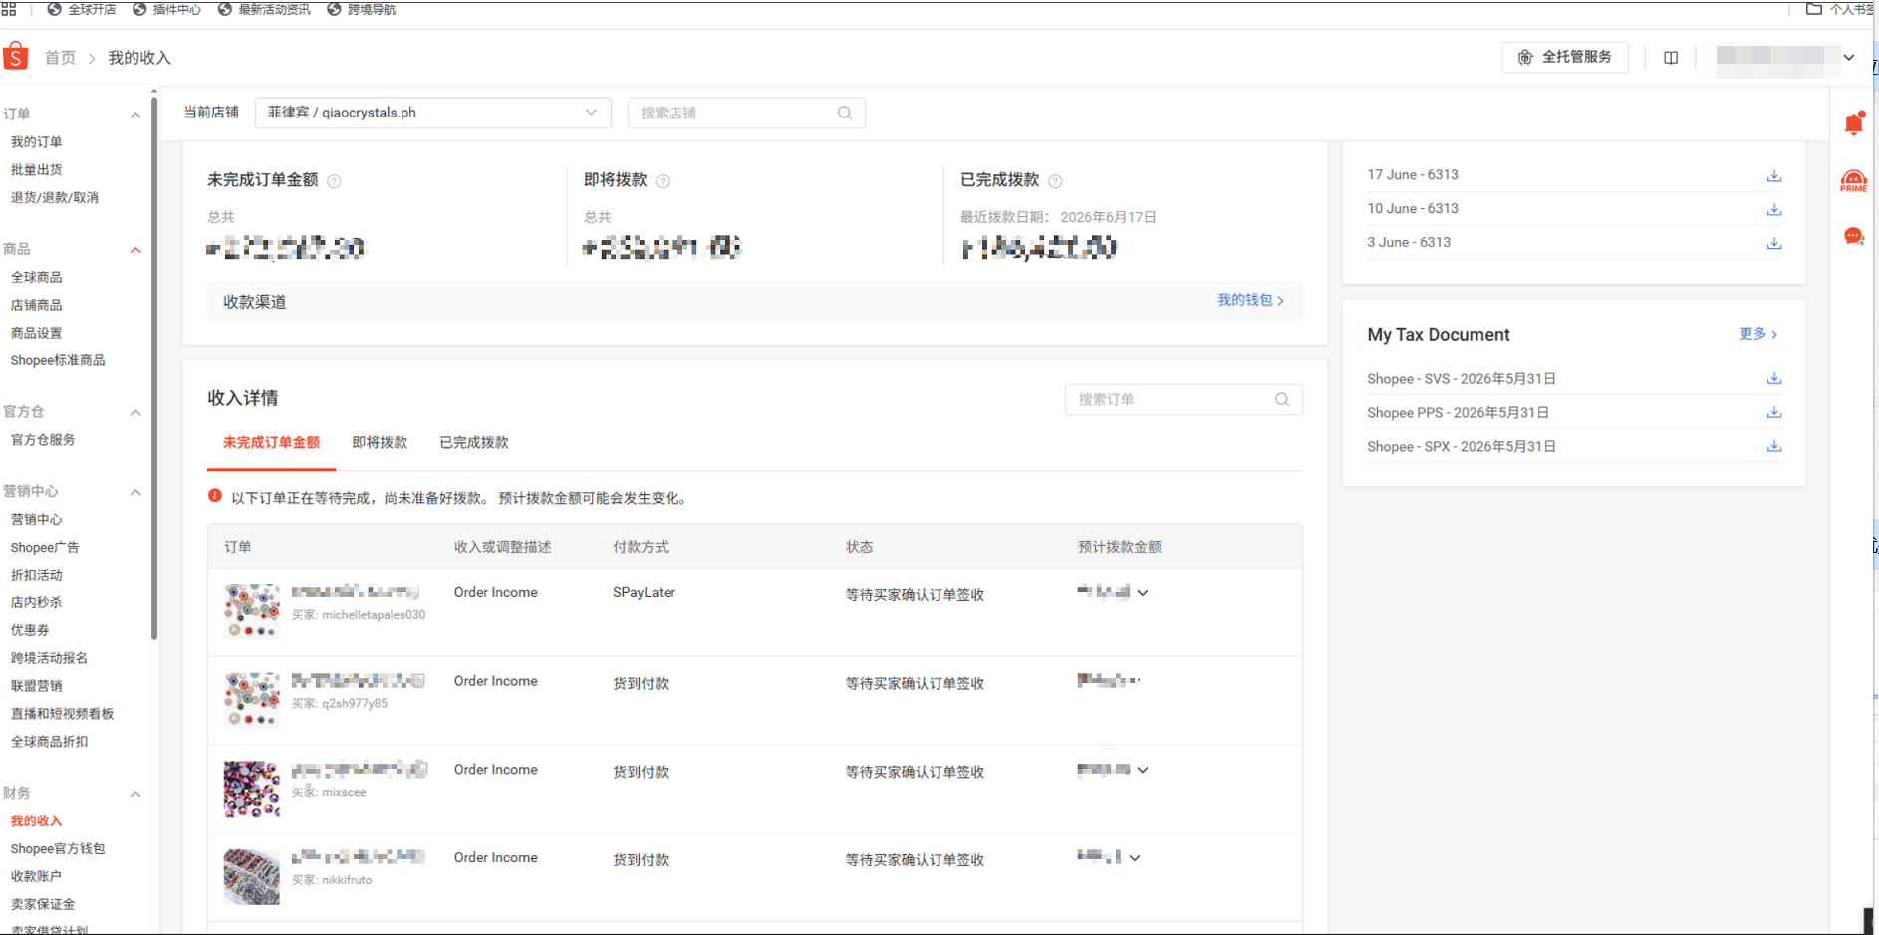
Task: Open the notification bell icon
Action: point(1854,123)
